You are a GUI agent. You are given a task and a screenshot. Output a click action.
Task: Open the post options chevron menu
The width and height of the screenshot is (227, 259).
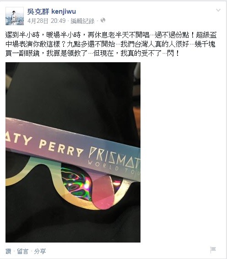pos(218,10)
